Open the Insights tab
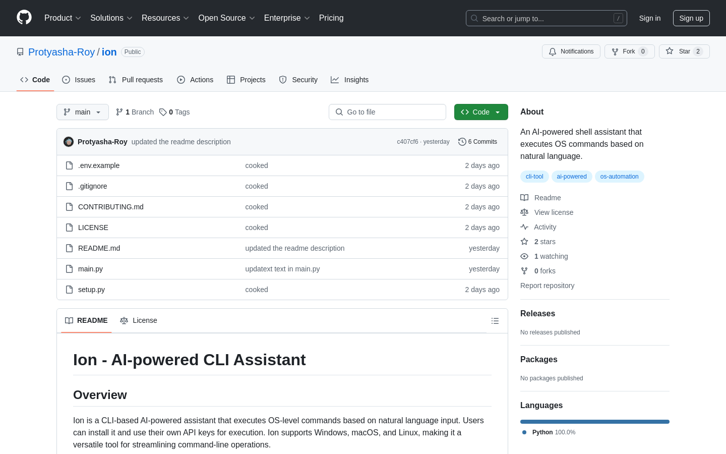The width and height of the screenshot is (726, 454). point(350,80)
